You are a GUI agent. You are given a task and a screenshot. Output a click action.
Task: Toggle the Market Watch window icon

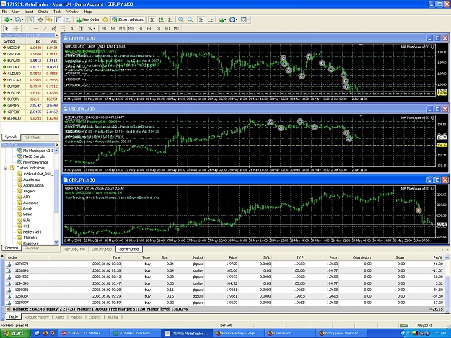31,19
